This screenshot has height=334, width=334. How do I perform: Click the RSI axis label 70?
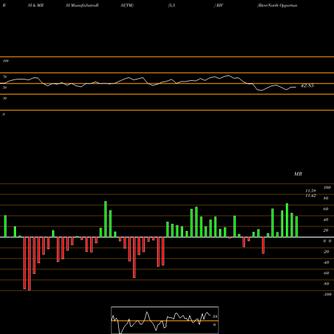point(5,77)
